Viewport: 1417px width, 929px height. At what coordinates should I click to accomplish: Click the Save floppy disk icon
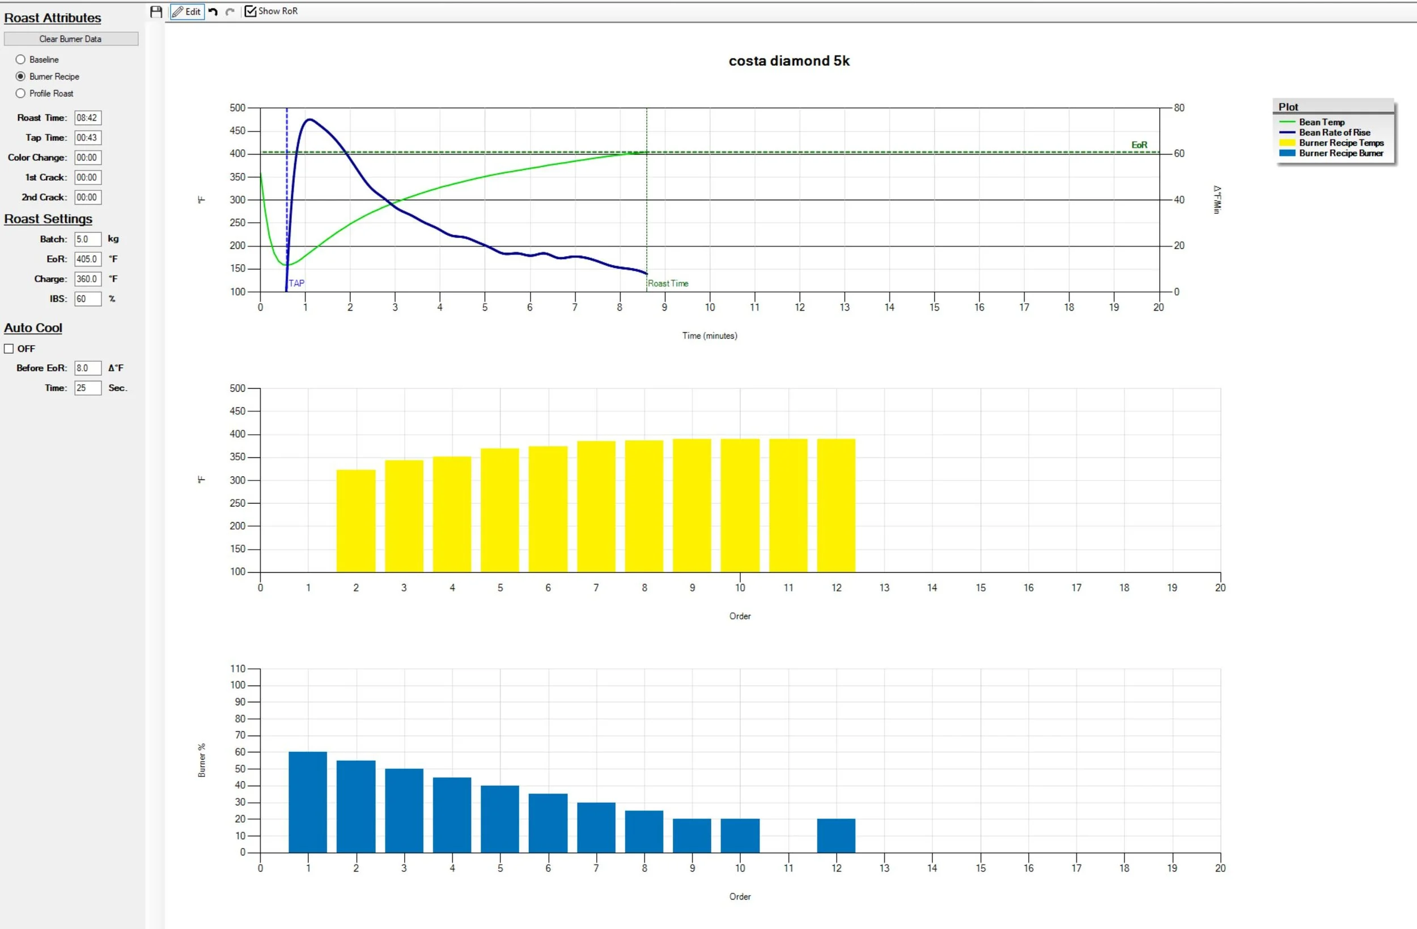[156, 11]
